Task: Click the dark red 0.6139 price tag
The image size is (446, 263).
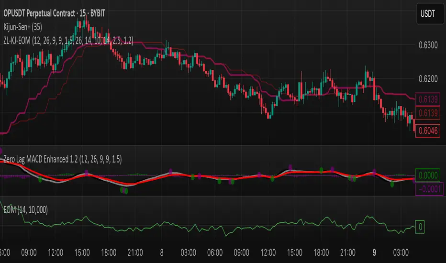Action: [428, 113]
